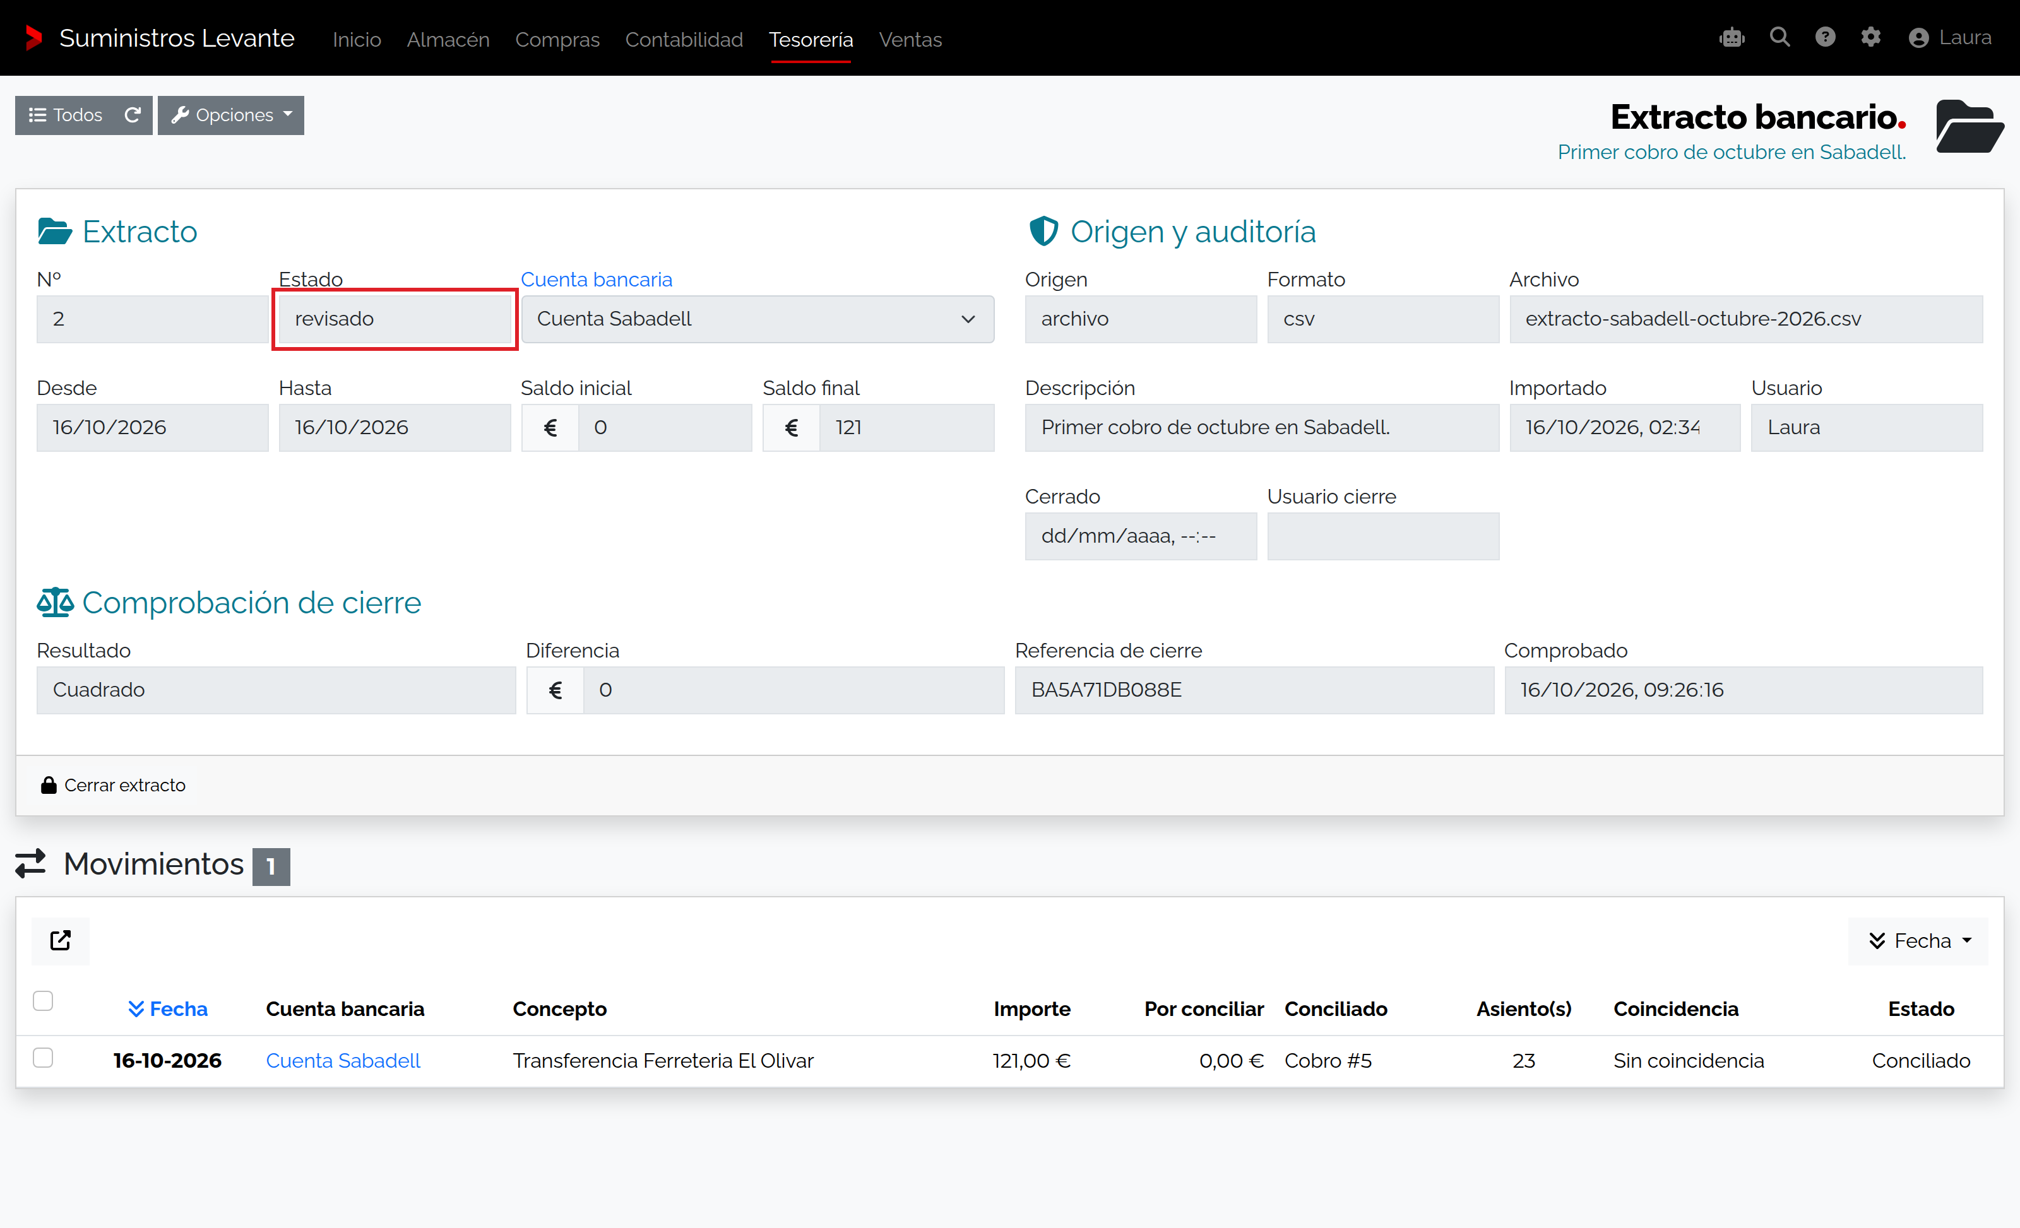Screen dimensions: 2020x1228
Task: Click the Movimientos count badge 1
Action: pyautogui.click(x=271, y=866)
